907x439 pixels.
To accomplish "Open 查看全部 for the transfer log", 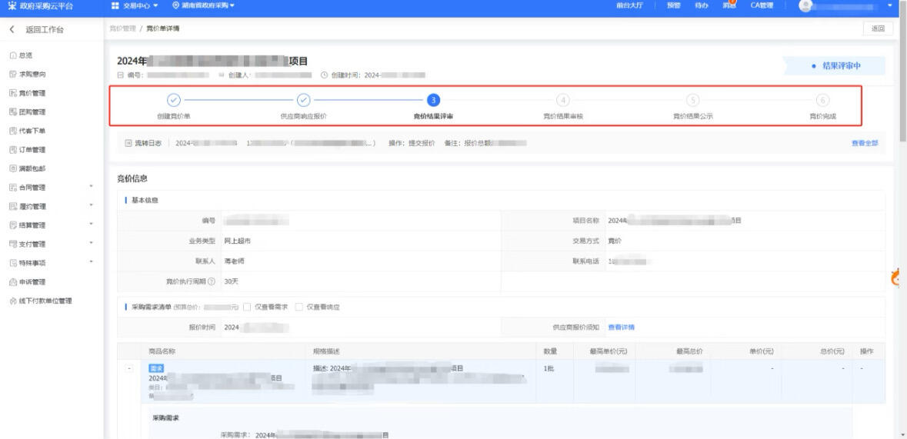I will point(864,143).
